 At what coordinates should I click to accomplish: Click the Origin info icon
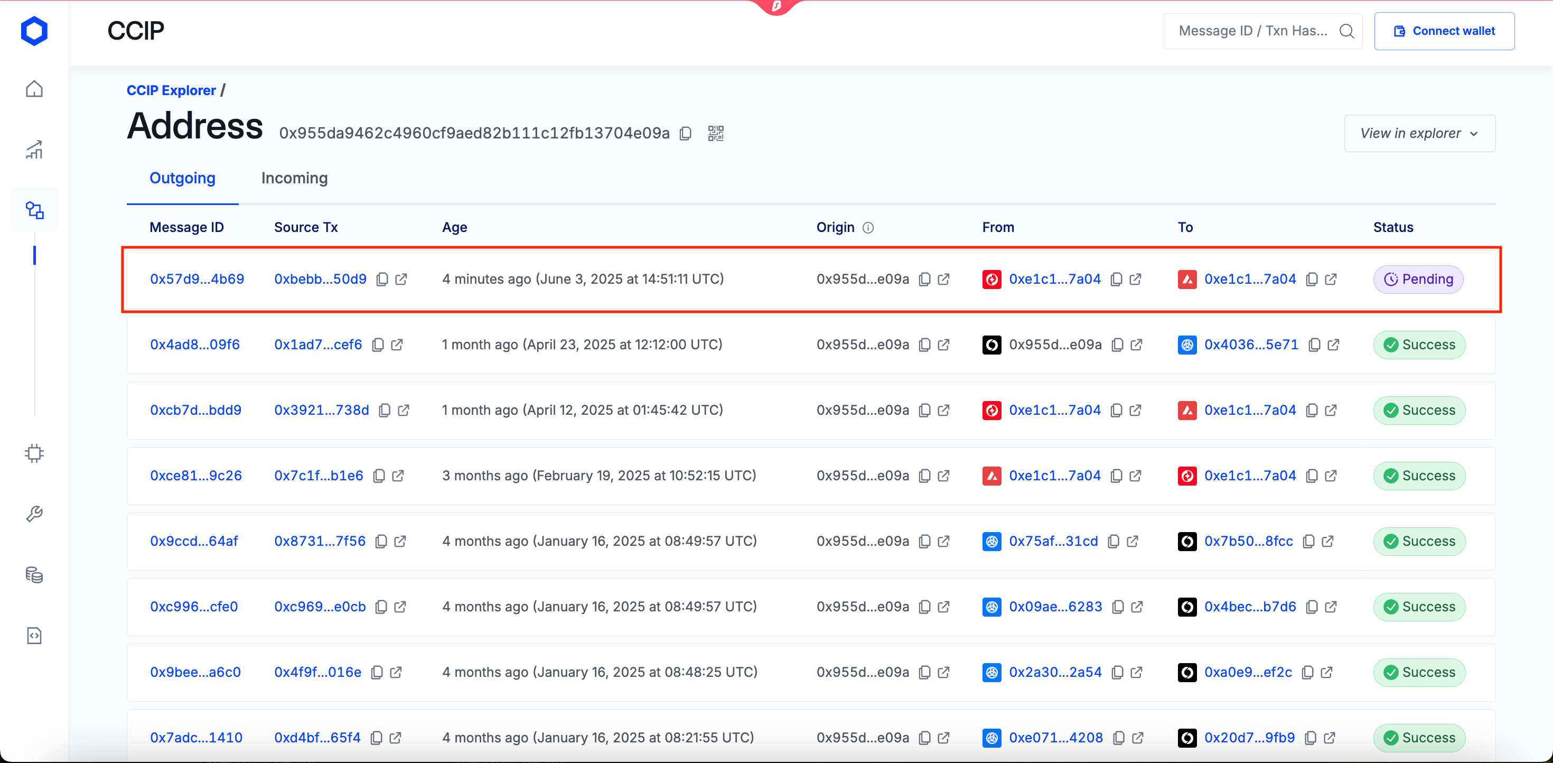click(868, 228)
